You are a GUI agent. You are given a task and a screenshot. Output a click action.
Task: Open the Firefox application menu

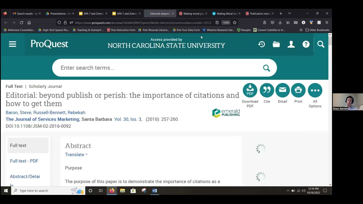tap(327, 23)
